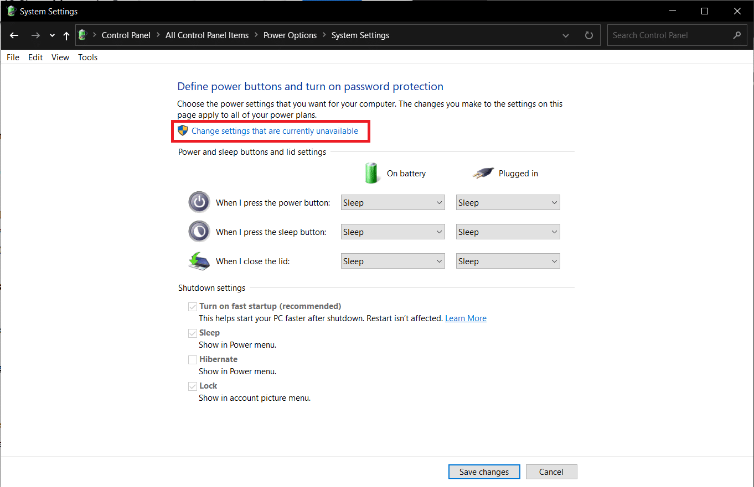The image size is (754, 487).
Task: Open the File menu
Action: tap(13, 57)
